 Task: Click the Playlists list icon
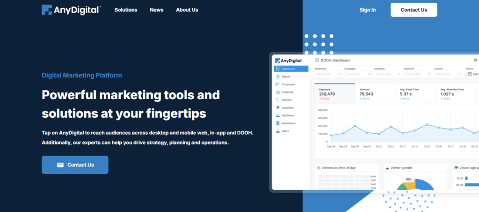(x=278, y=100)
